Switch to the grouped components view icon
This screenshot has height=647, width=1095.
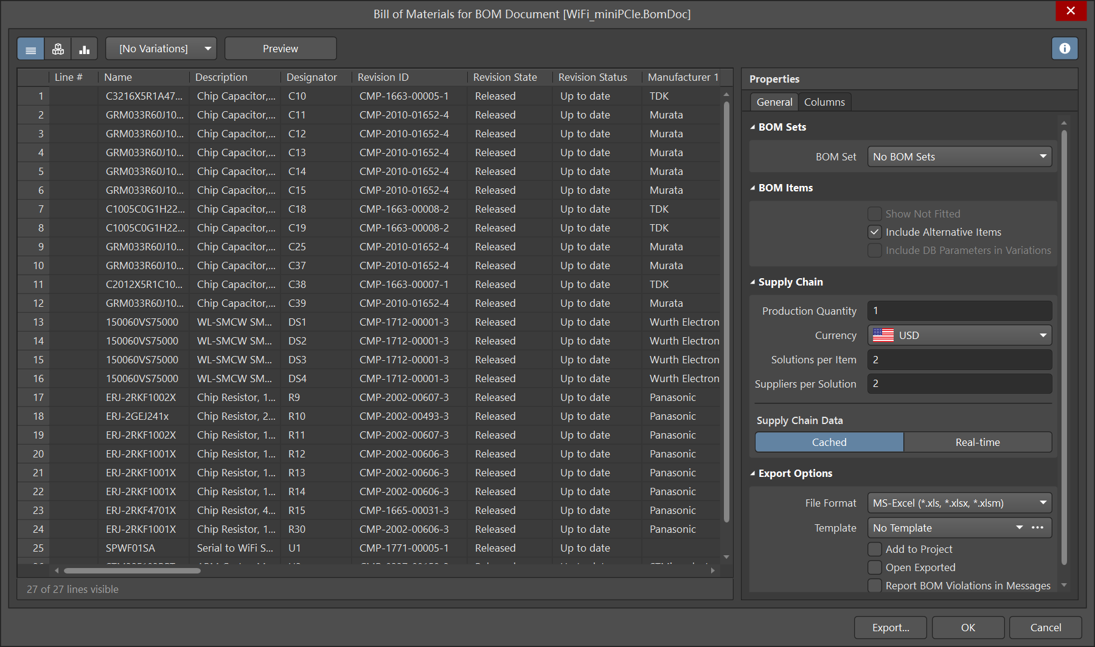58,49
